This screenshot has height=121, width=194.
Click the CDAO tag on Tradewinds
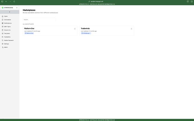(86, 33)
